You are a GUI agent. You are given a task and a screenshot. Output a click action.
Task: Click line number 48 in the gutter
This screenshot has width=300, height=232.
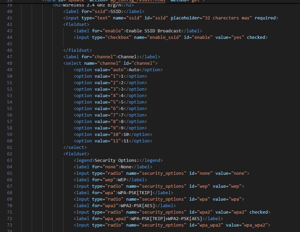pos(10,63)
